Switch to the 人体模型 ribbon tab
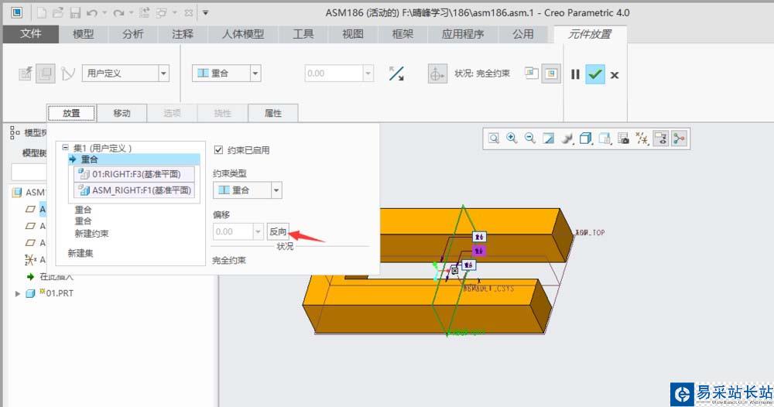This screenshot has height=407, width=774. click(x=243, y=33)
